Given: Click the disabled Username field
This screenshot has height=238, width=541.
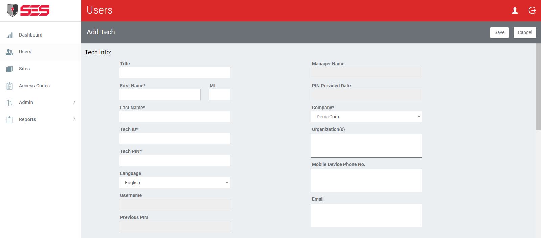Looking at the screenshot, I should click(175, 205).
